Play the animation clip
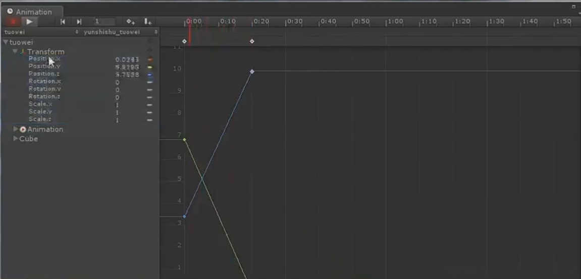581x279 pixels. pyautogui.click(x=30, y=22)
